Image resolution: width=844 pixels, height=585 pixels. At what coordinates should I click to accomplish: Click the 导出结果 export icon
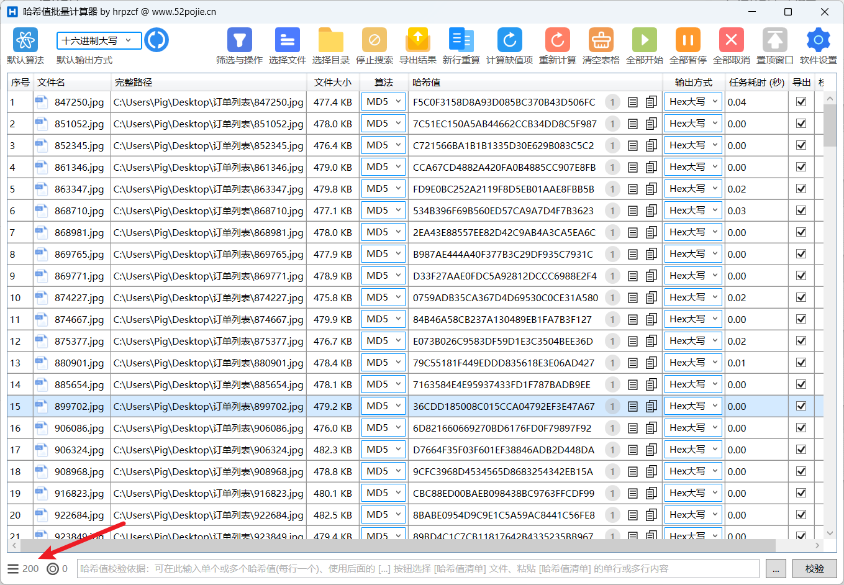[x=417, y=40]
